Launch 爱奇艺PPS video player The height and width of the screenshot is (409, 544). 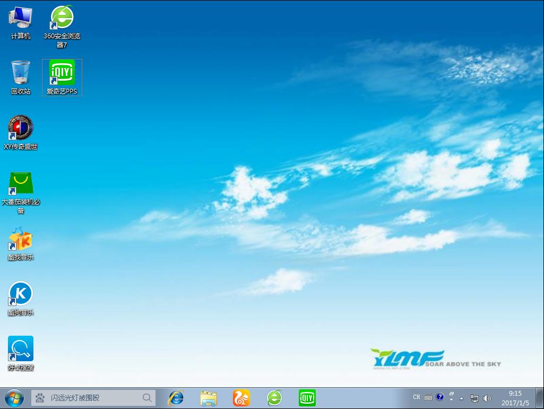point(61,73)
